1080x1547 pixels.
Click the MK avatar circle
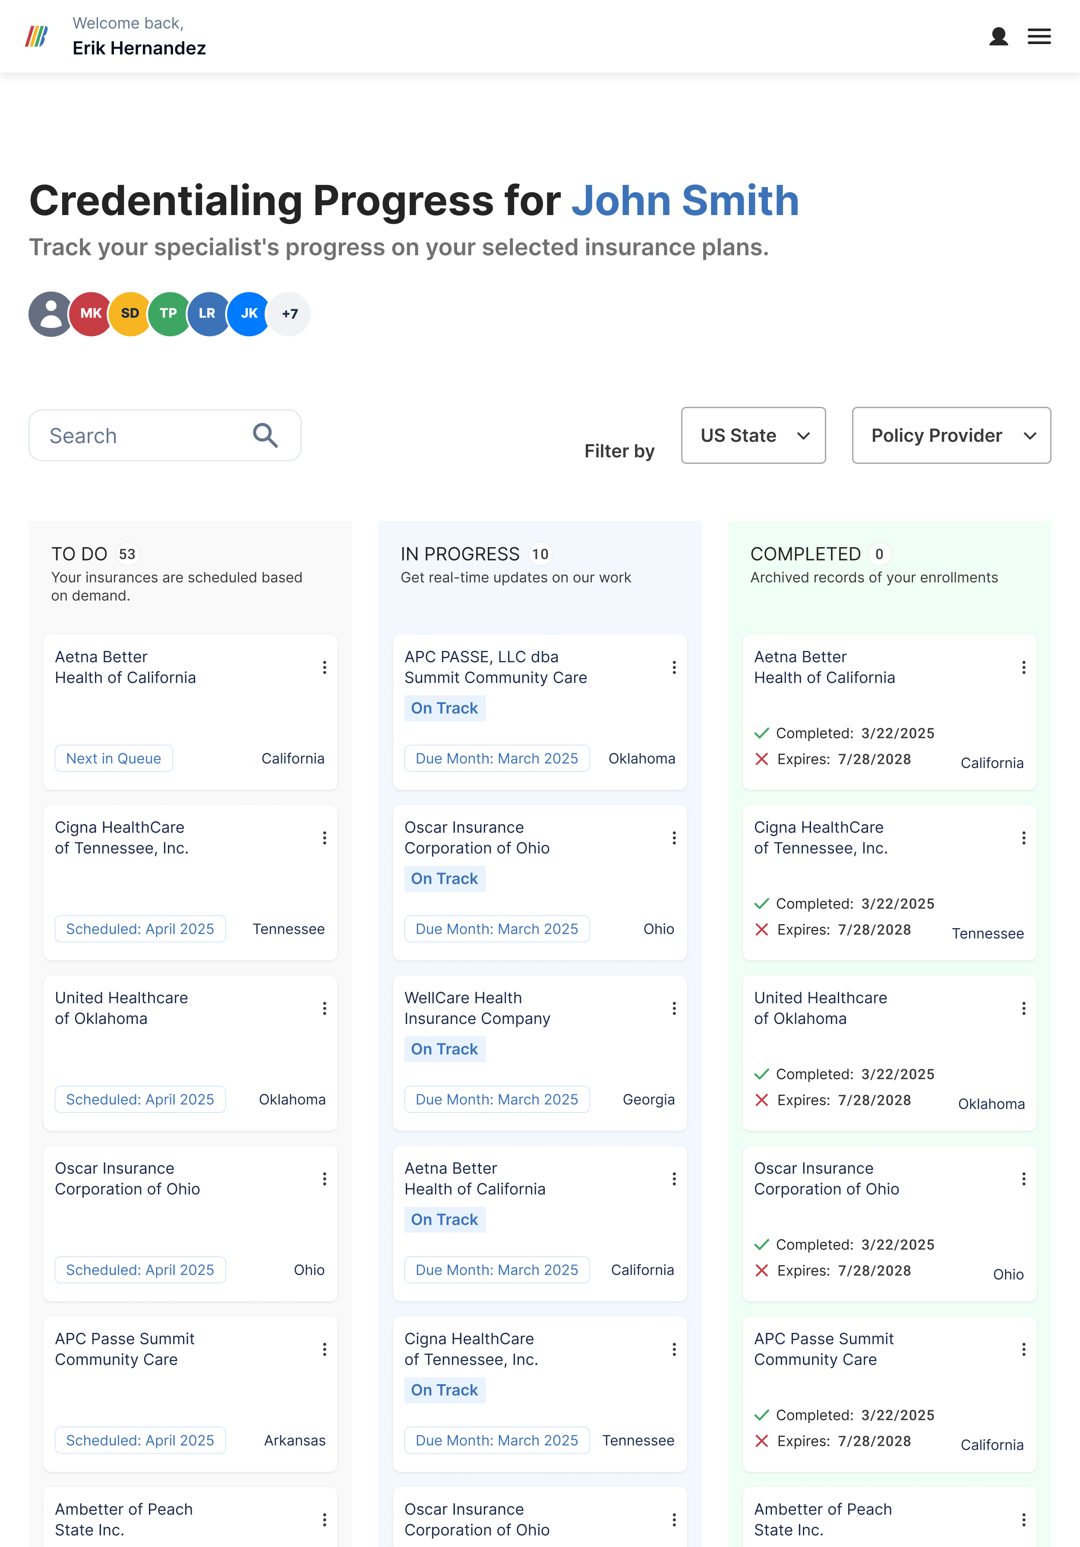(91, 314)
